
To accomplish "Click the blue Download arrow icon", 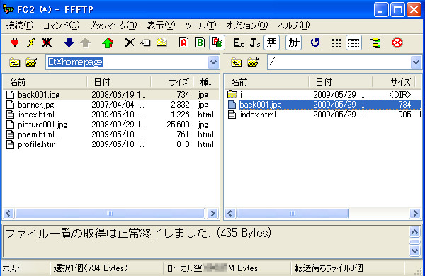I will coord(69,42).
